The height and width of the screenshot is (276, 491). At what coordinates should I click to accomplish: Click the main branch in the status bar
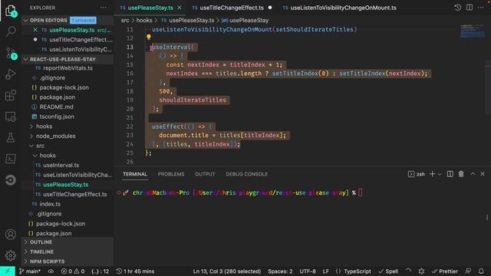[x=30, y=271]
